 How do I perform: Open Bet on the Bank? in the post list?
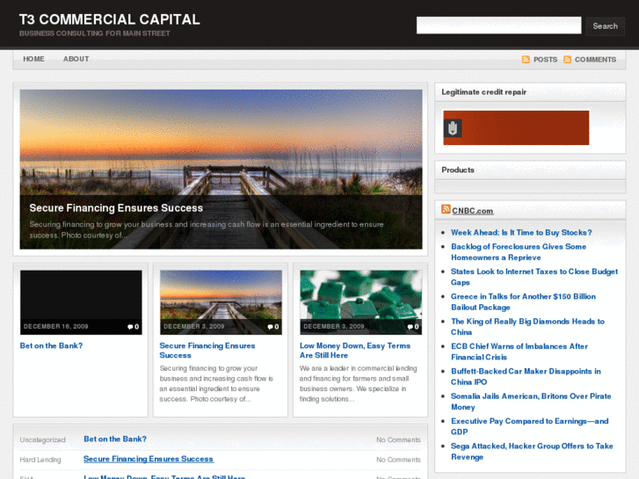[x=115, y=439]
